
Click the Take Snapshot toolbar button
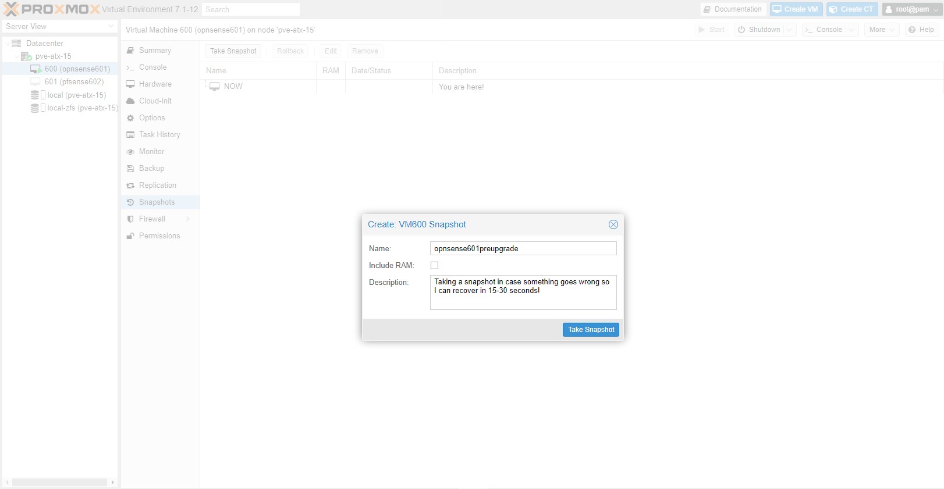coord(233,51)
